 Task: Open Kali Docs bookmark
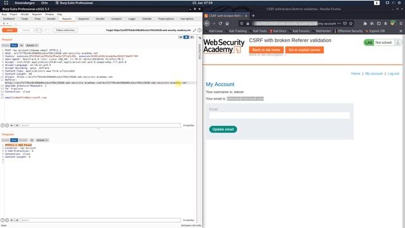(278, 31)
